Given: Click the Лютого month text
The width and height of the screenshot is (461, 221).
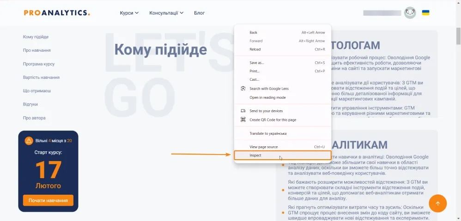Looking at the screenshot, I should click(48, 186).
